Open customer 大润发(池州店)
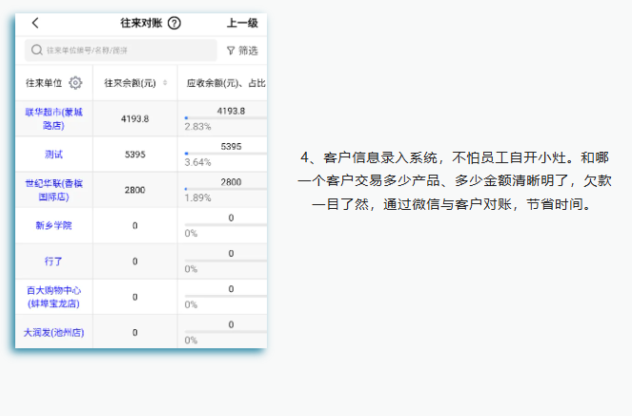632x416 pixels. point(53,332)
